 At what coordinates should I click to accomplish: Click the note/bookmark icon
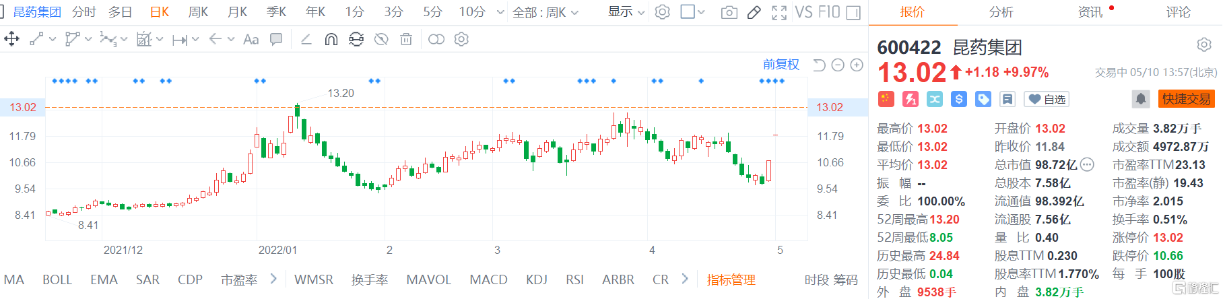tap(1007, 99)
